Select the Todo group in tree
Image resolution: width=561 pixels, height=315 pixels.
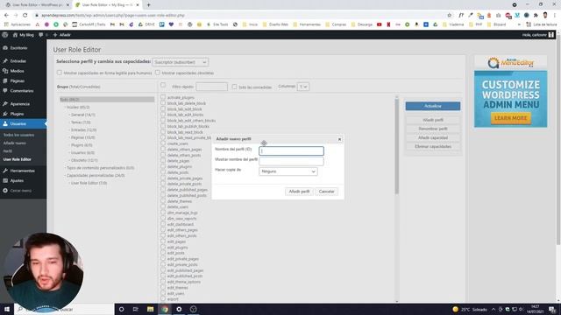107,99
